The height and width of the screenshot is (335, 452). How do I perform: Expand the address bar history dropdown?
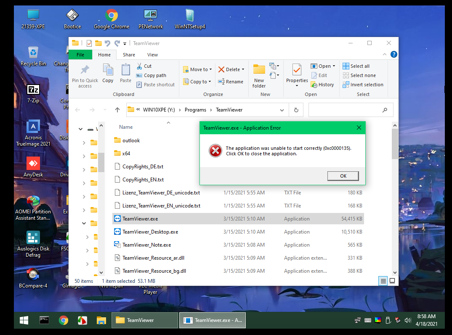pyautogui.click(x=282, y=110)
